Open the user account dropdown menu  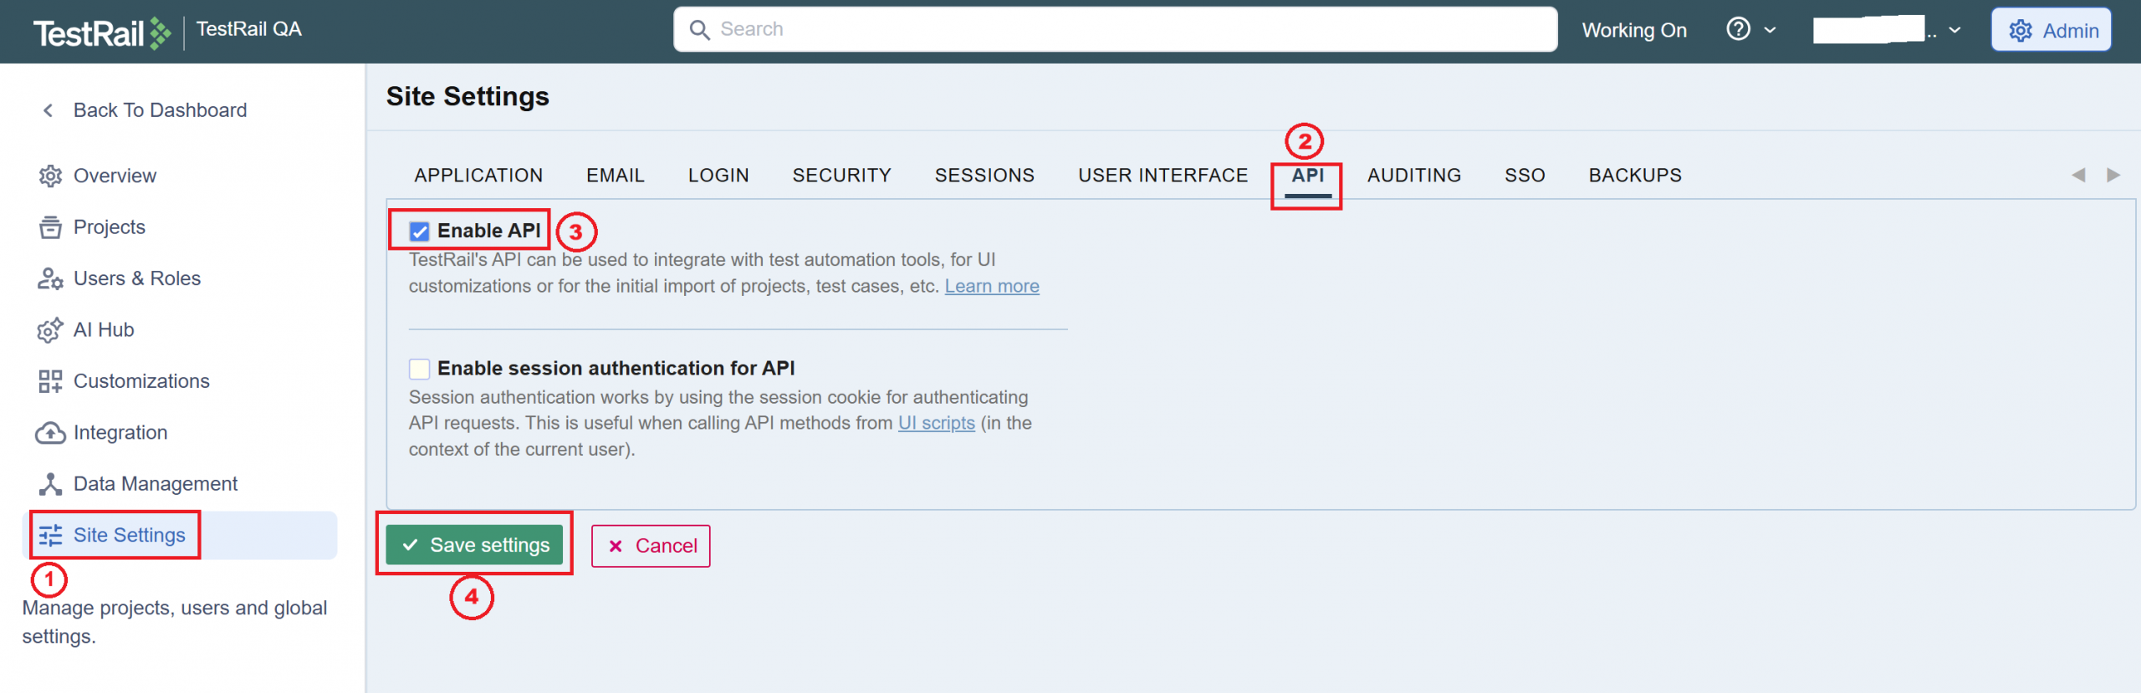coord(1887,30)
